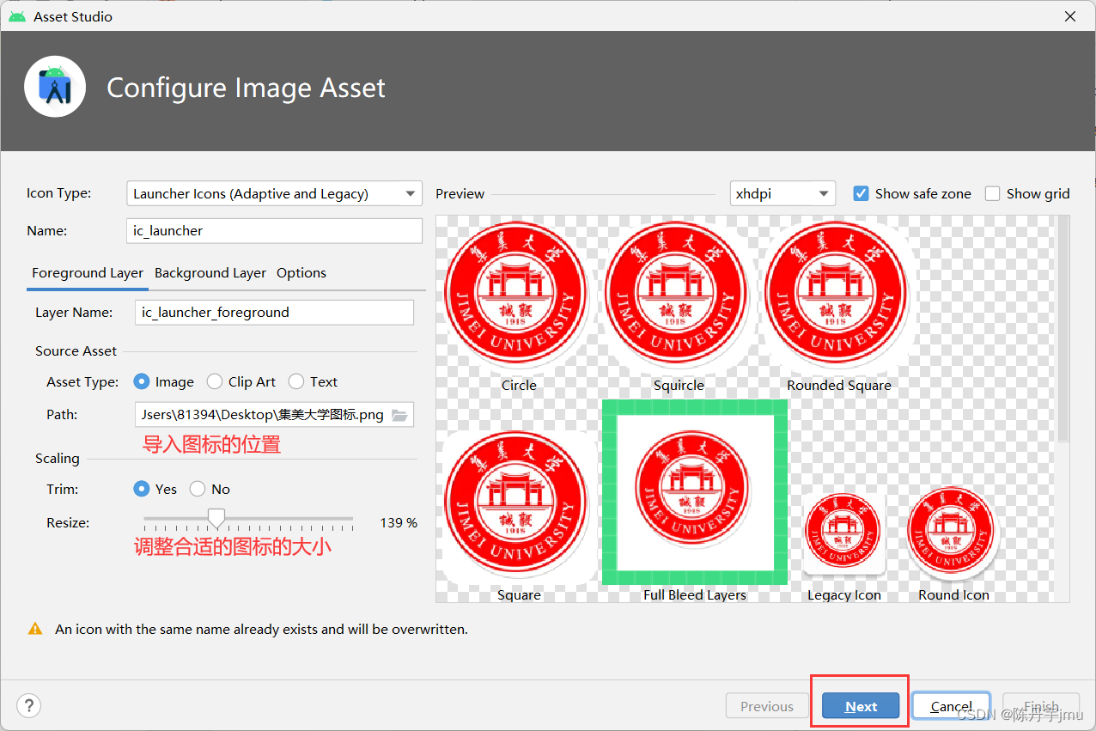Screen dimensions: 1096x731
Task: Click the disabled Finish button
Action: 1041,706
